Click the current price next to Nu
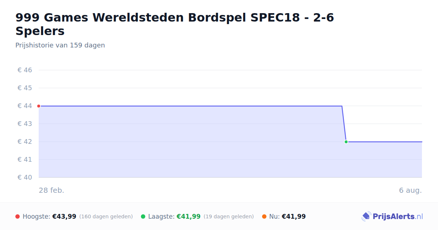438x230 pixels. [294, 216]
